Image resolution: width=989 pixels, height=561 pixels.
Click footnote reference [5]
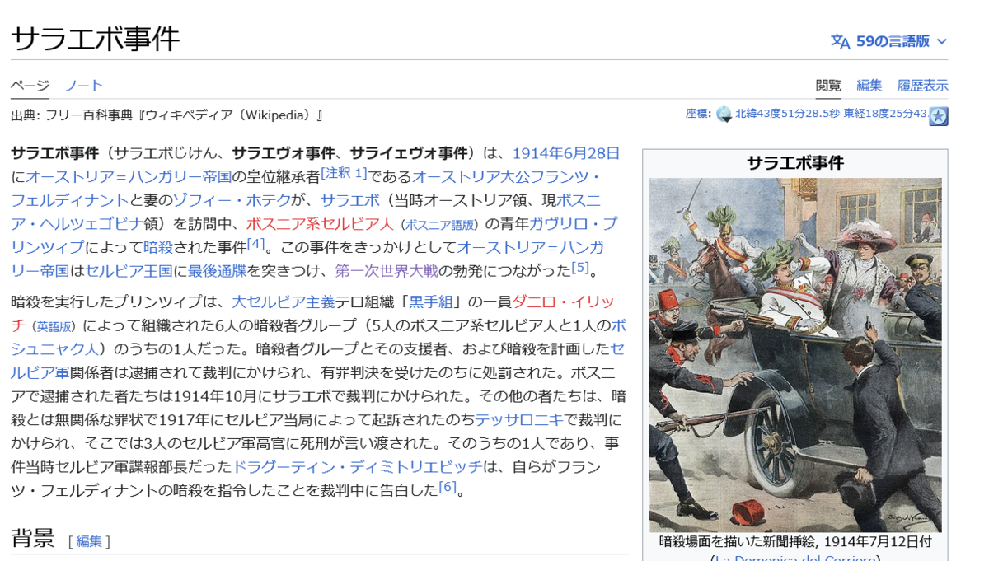click(x=581, y=267)
